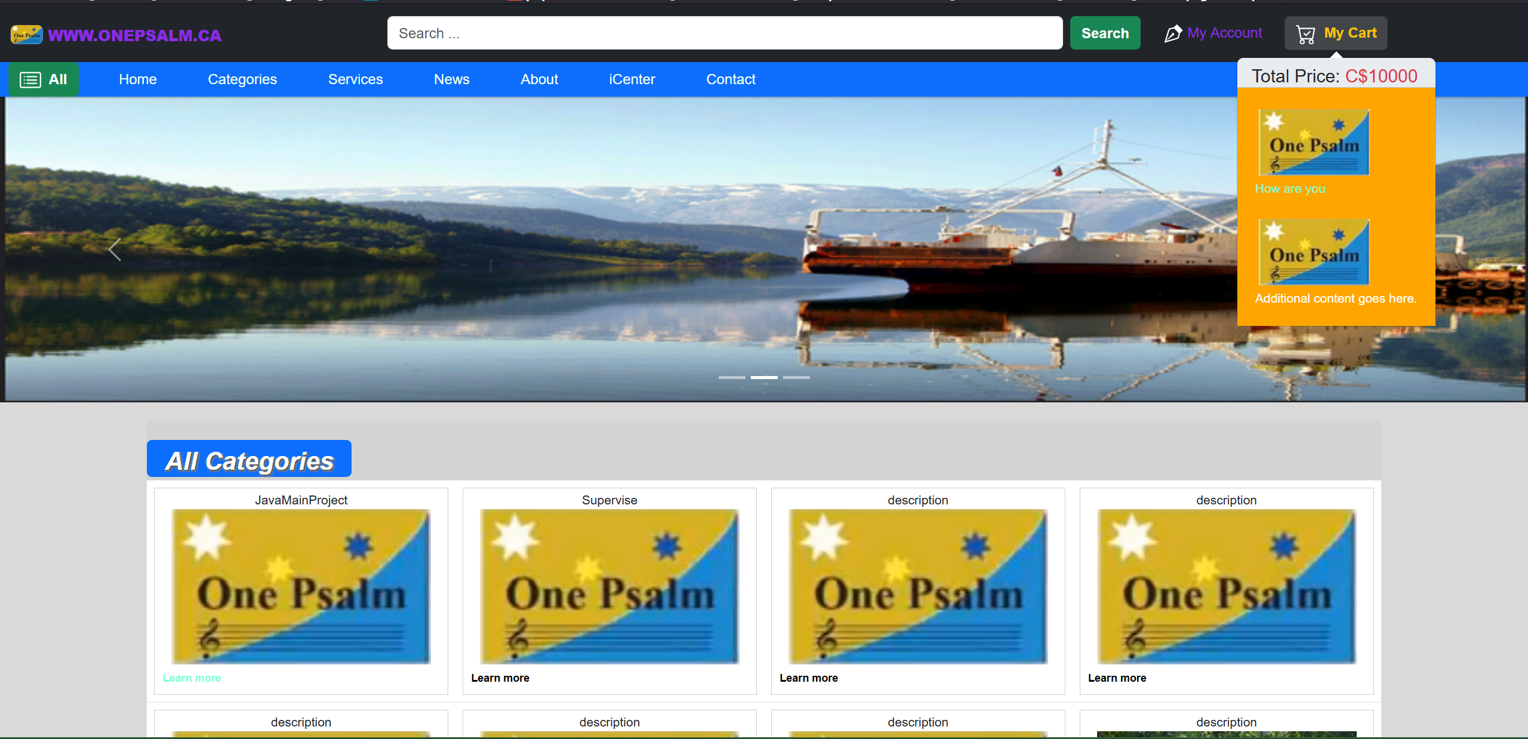Click the pen icon beside My Account

click(1172, 33)
